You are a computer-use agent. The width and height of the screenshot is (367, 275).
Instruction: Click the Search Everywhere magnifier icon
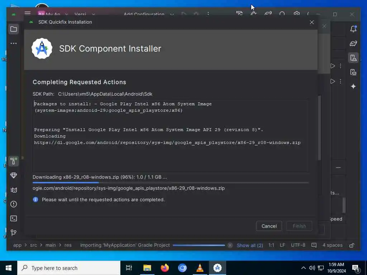coord(282,14)
